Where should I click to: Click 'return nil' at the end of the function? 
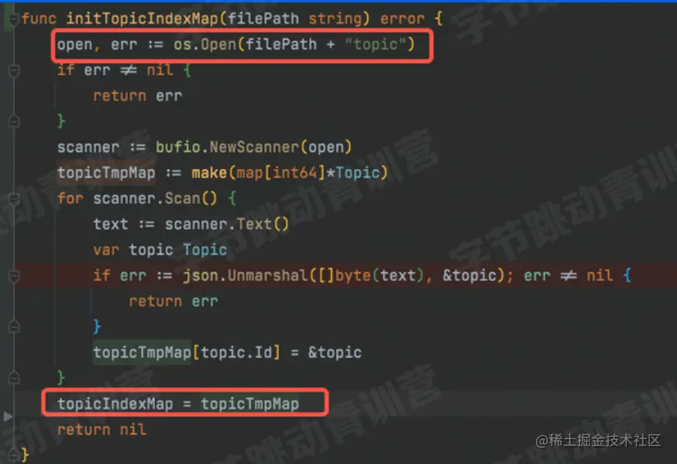click(x=102, y=430)
